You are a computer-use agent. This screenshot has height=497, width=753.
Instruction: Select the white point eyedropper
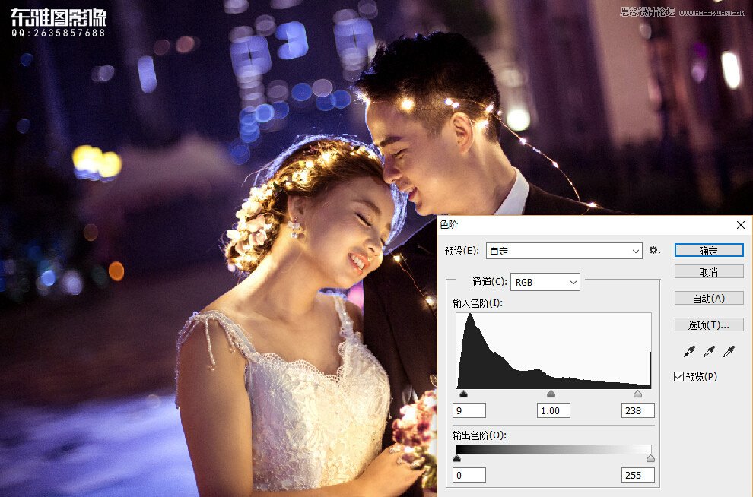729,352
